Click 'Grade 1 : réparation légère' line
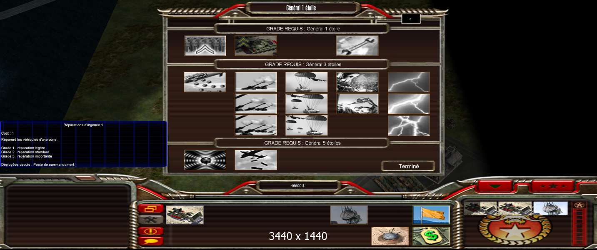The image size is (597, 250). (x=23, y=148)
